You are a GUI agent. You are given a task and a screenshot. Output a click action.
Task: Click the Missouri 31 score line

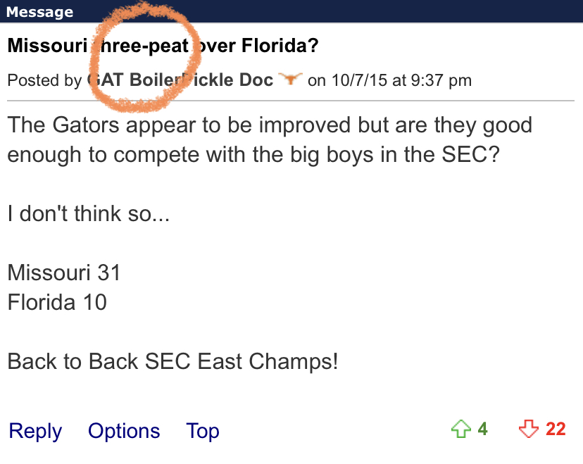(64, 272)
